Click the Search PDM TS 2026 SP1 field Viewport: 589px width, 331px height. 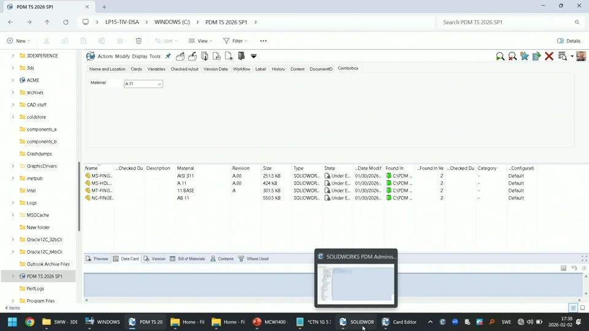click(511, 22)
